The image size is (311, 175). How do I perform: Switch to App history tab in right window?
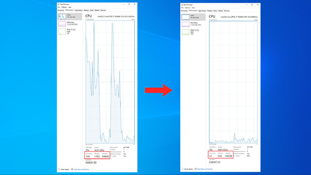(202, 11)
